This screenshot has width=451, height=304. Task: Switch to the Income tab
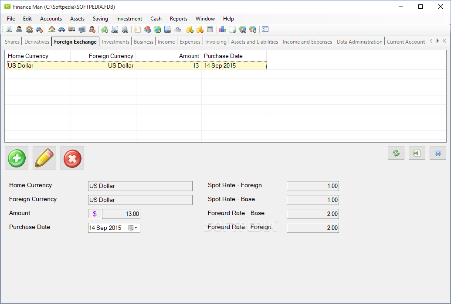[x=166, y=42]
